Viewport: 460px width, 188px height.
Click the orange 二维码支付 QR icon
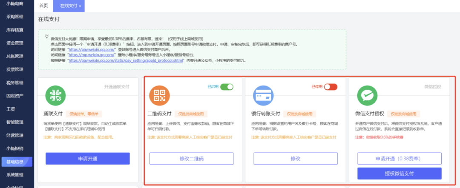(x=159, y=95)
